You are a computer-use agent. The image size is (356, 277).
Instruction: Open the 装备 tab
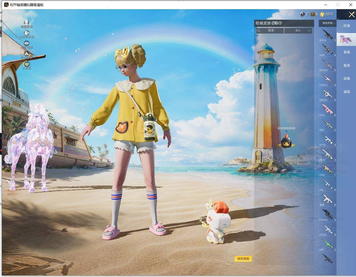point(347,52)
